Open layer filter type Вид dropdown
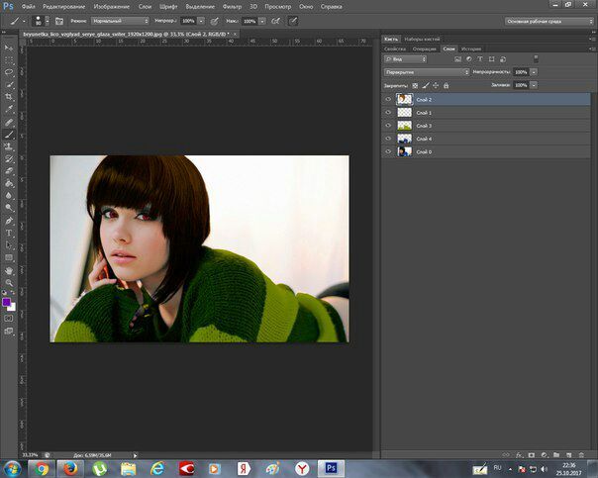The width and height of the screenshot is (598, 478). pos(405,59)
